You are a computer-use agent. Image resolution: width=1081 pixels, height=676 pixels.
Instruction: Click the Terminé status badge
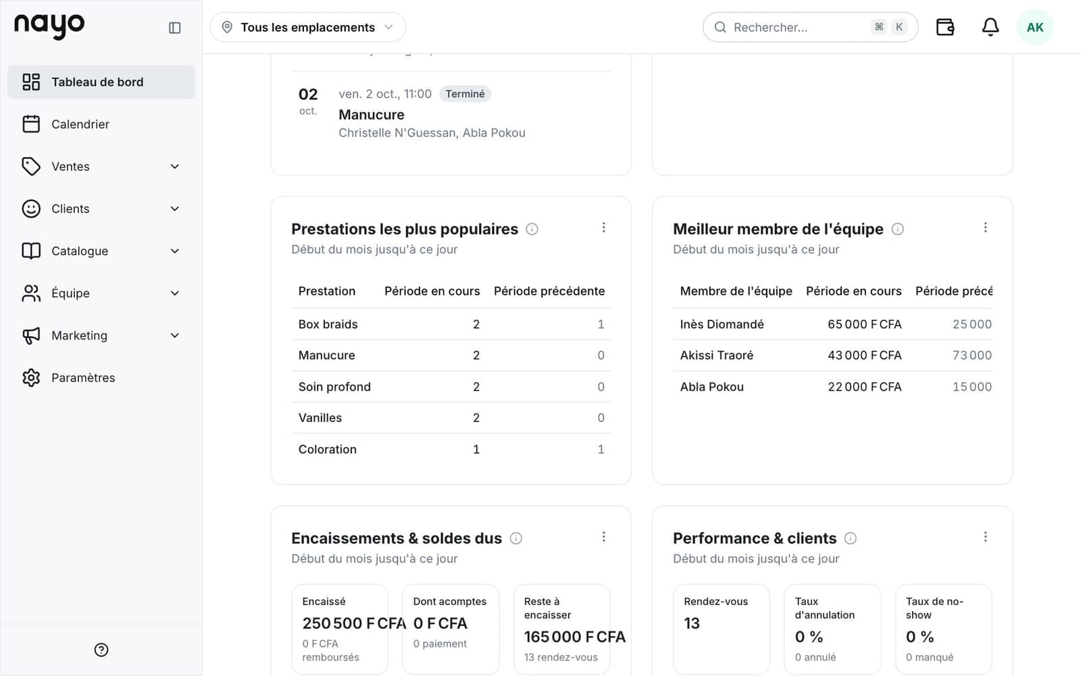tap(465, 94)
